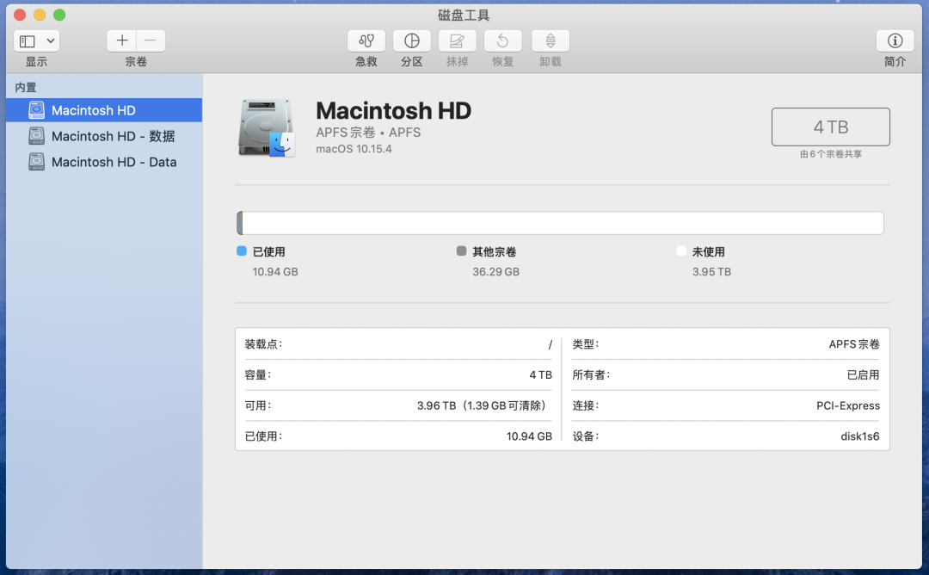The image size is (929, 575).
Task: Click the 10.94 GB used value under 已使用 legend
Action: tap(275, 271)
